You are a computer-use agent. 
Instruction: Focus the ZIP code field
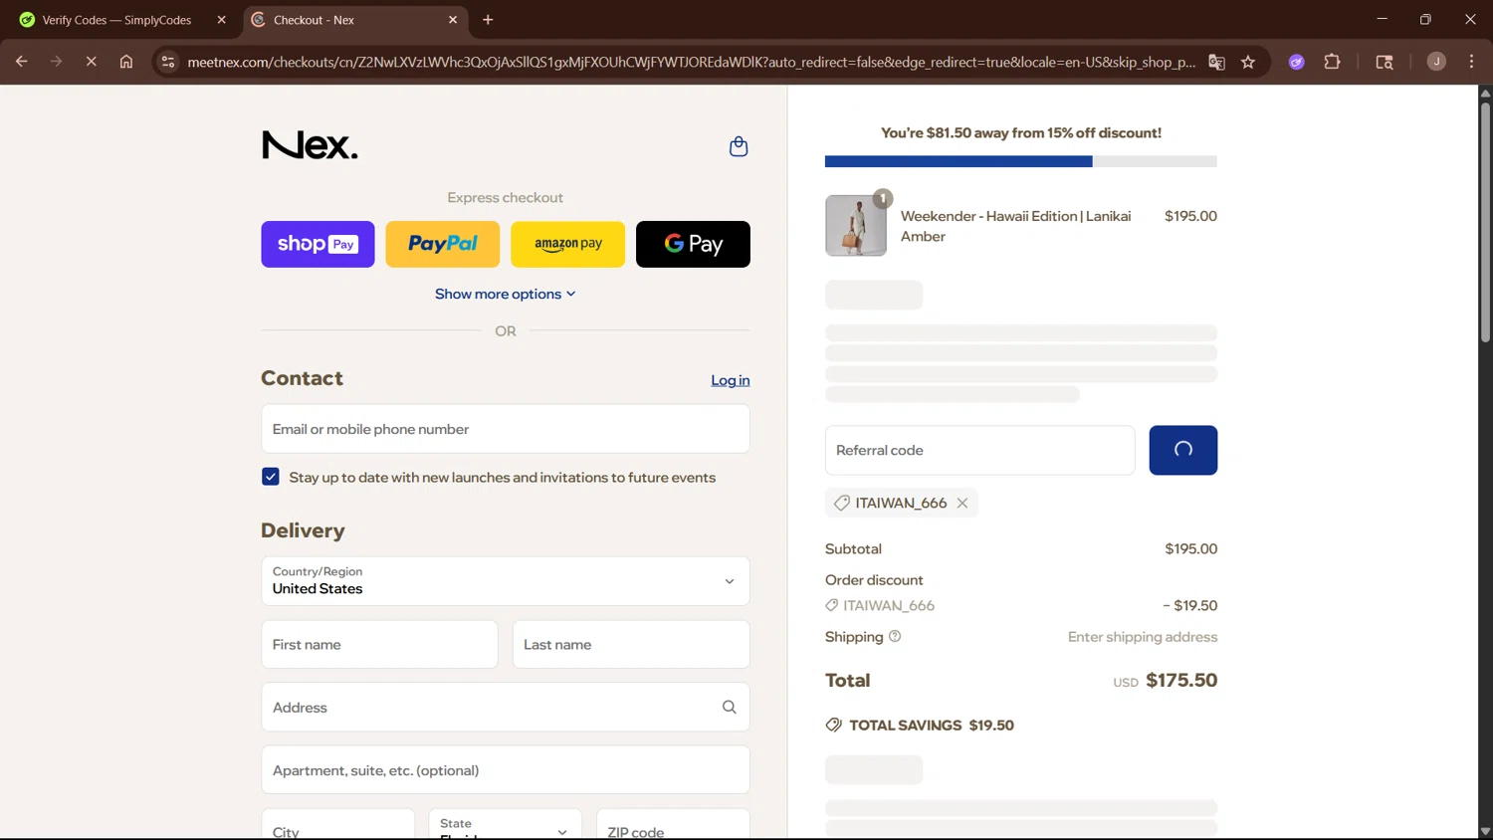tap(673, 824)
